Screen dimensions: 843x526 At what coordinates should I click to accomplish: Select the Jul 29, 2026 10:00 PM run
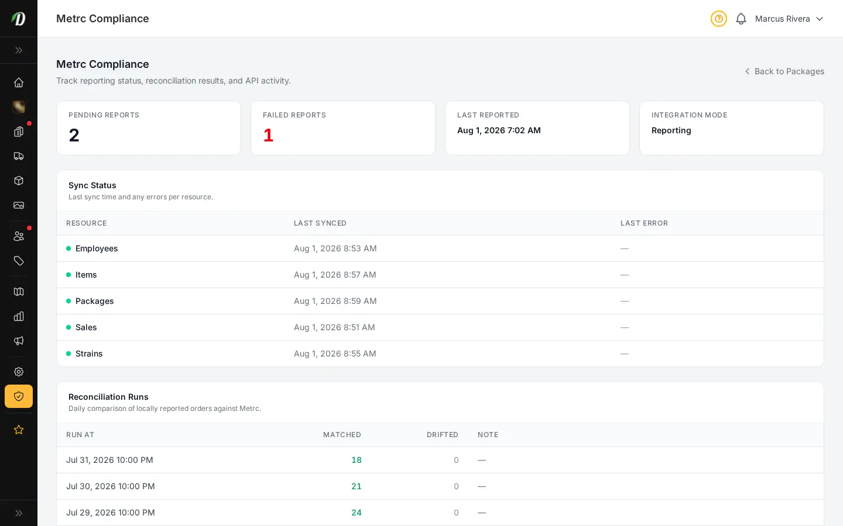tap(440, 513)
